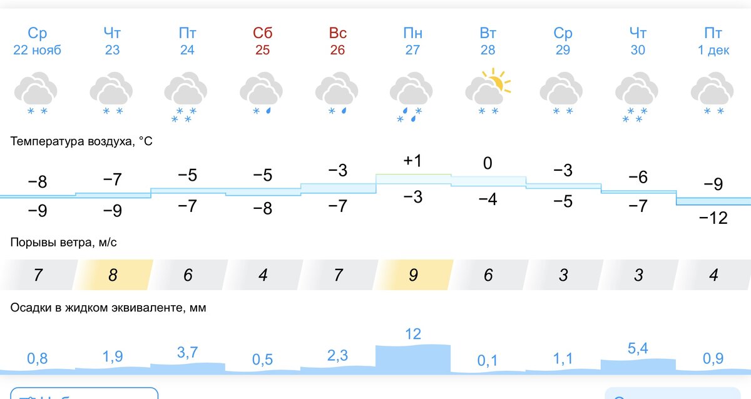Image resolution: width=751 pixels, height=399 pixels.
Task: Click the highlighted wind gust value 9
Action: pos(413,275)
